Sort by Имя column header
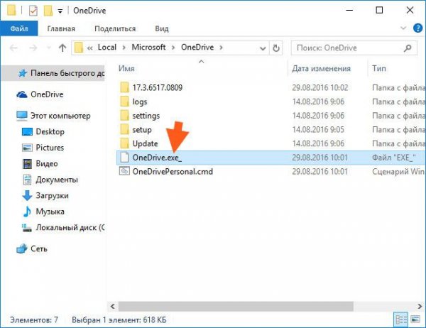The height and width of the screenshot is (328, 426). coord(126,68)
